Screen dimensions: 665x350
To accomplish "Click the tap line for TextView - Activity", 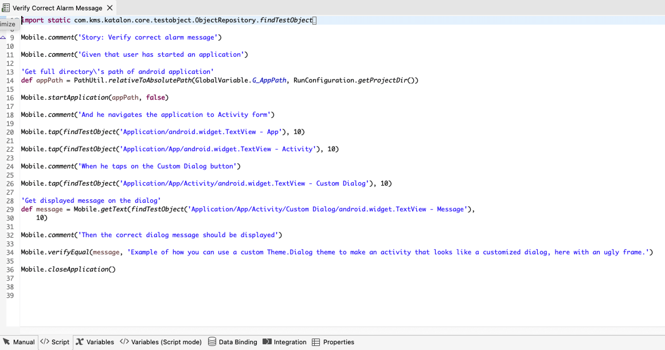I will point(180,149).
